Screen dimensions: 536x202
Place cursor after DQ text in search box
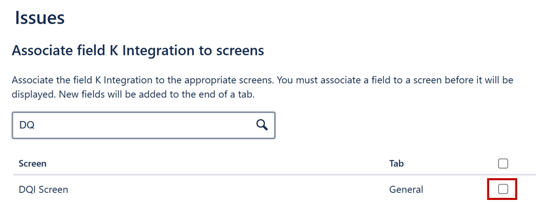35,125
